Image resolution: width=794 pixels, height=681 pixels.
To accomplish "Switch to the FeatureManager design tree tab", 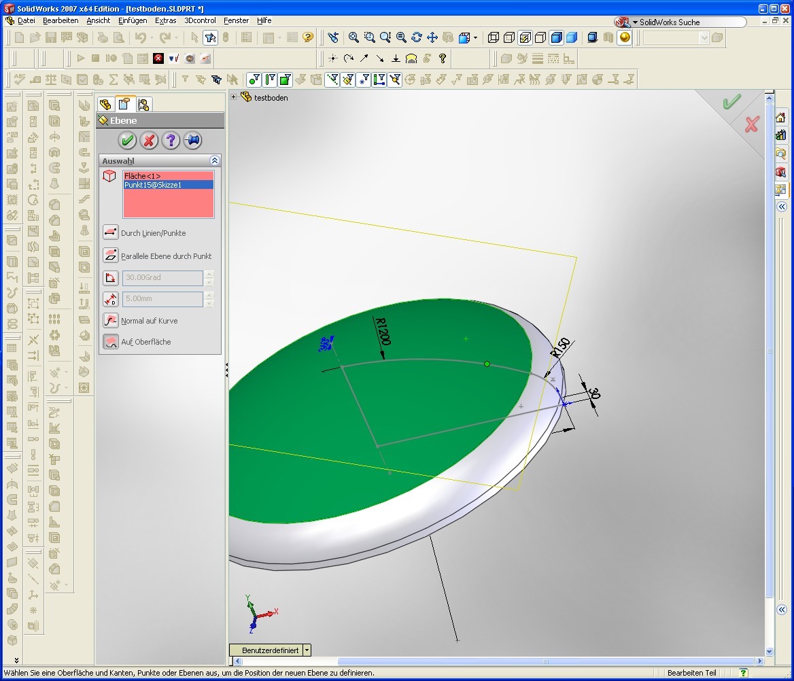I will [105, 104].
